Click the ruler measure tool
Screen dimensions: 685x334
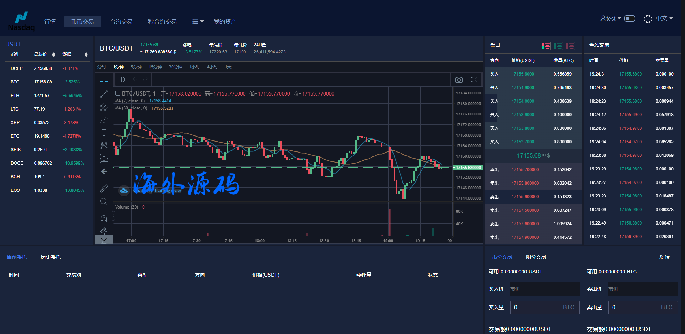104,188
